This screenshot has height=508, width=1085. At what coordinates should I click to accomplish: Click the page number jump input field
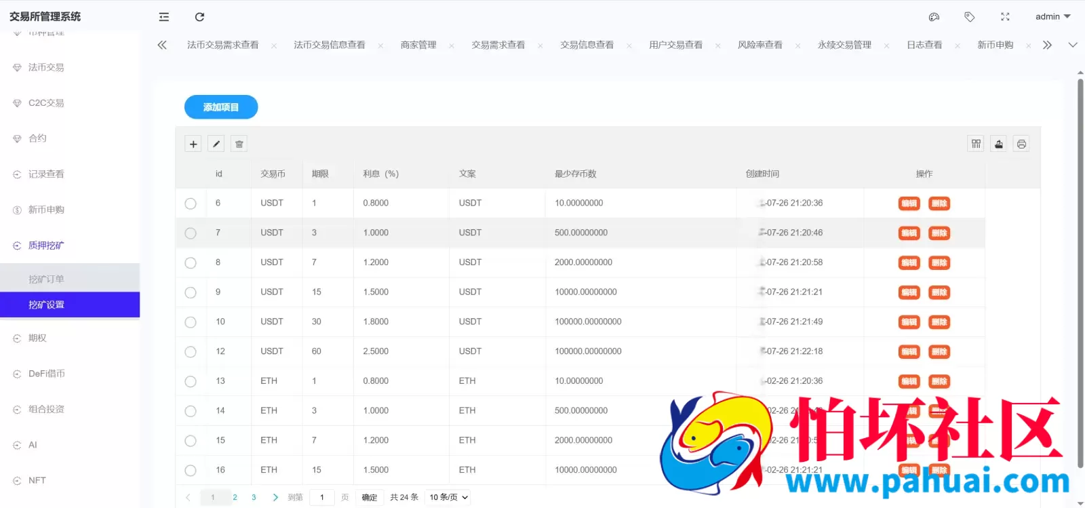coord(321,497)
